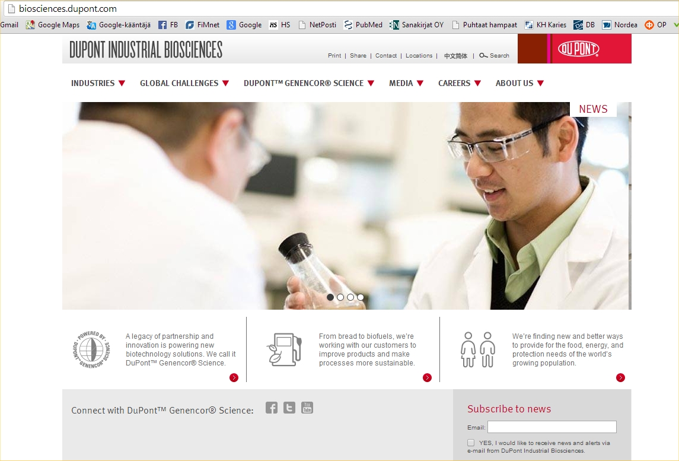Click the Locations link in header
The height and width of the screenshot is (461, 679).
point(419,55)
